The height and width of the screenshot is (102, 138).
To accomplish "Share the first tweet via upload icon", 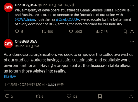I will click(132, 32).
